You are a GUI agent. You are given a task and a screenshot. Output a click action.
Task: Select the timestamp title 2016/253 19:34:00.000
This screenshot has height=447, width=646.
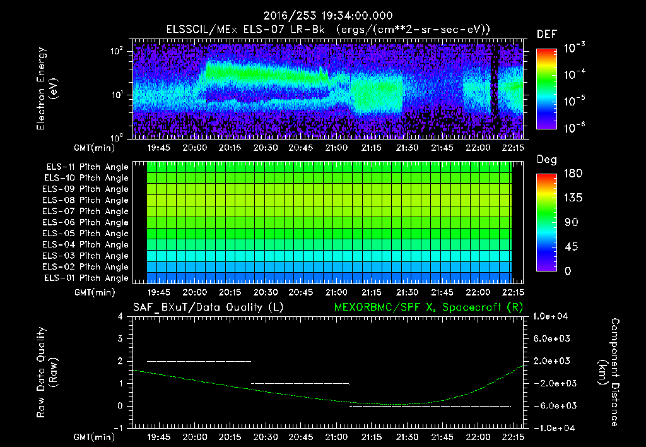click(x=328, y=16)
